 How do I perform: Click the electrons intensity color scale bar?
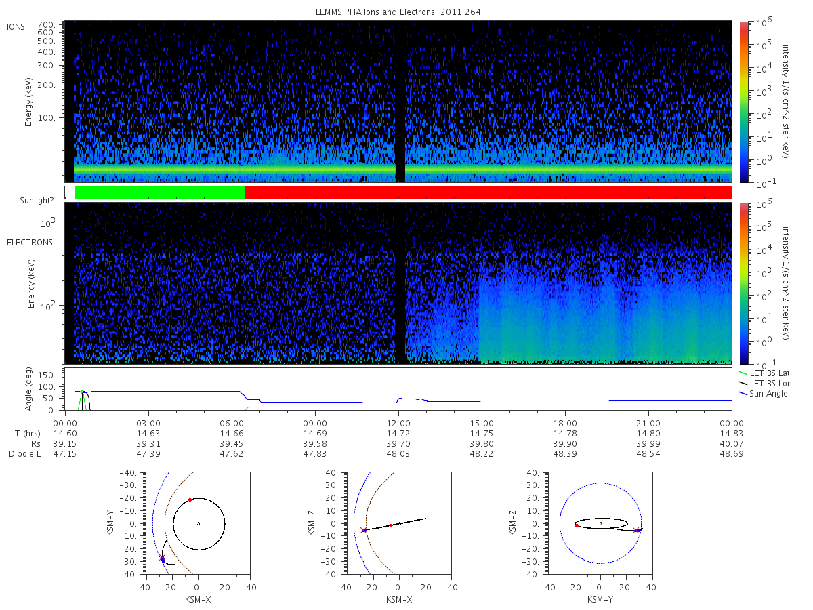743,283
